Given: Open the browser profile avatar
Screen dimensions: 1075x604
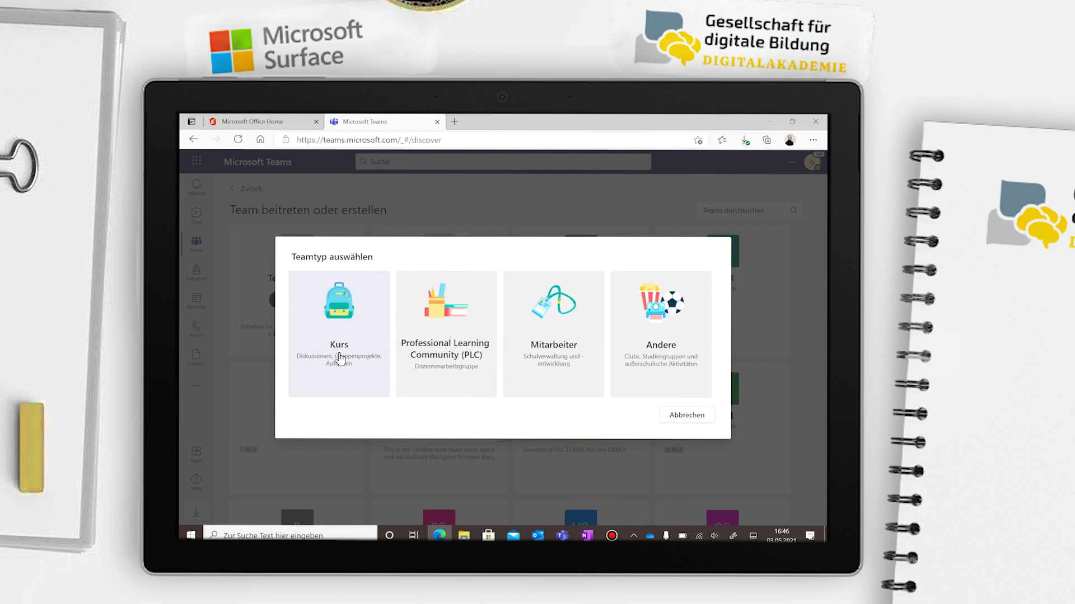Looking at the screenshot, I should pyautogui.click(x=790, y=140).
